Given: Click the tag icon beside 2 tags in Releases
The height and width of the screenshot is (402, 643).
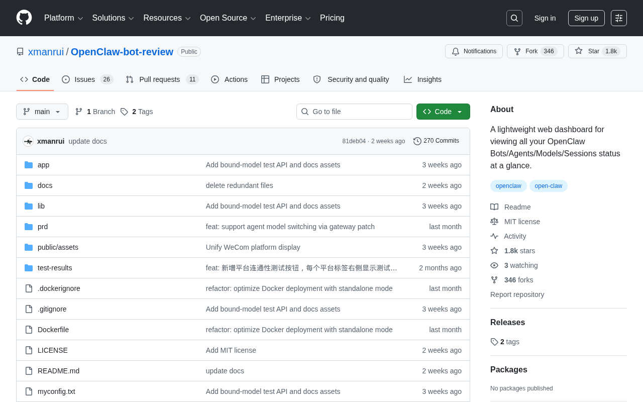Looking at the screenshot, I should (x=494, y=342).
